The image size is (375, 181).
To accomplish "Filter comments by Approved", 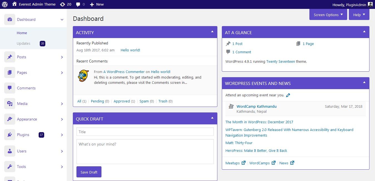I will (x=122, y=101).
